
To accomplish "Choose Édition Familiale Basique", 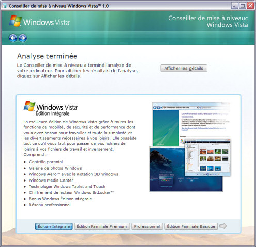I will pos(191,226).
